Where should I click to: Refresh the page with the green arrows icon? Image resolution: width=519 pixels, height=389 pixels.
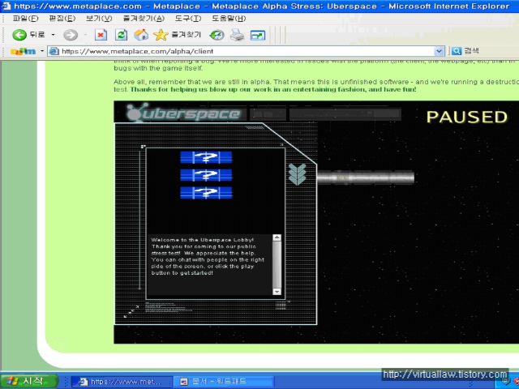pyautogui.click(x=121, y=35)
